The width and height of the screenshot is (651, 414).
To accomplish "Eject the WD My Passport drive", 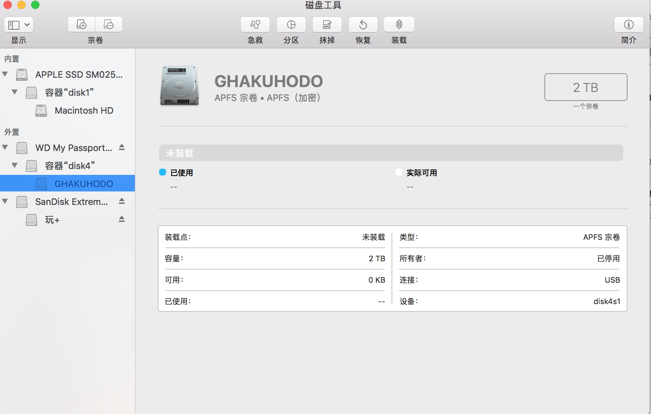I will (122, 148).
